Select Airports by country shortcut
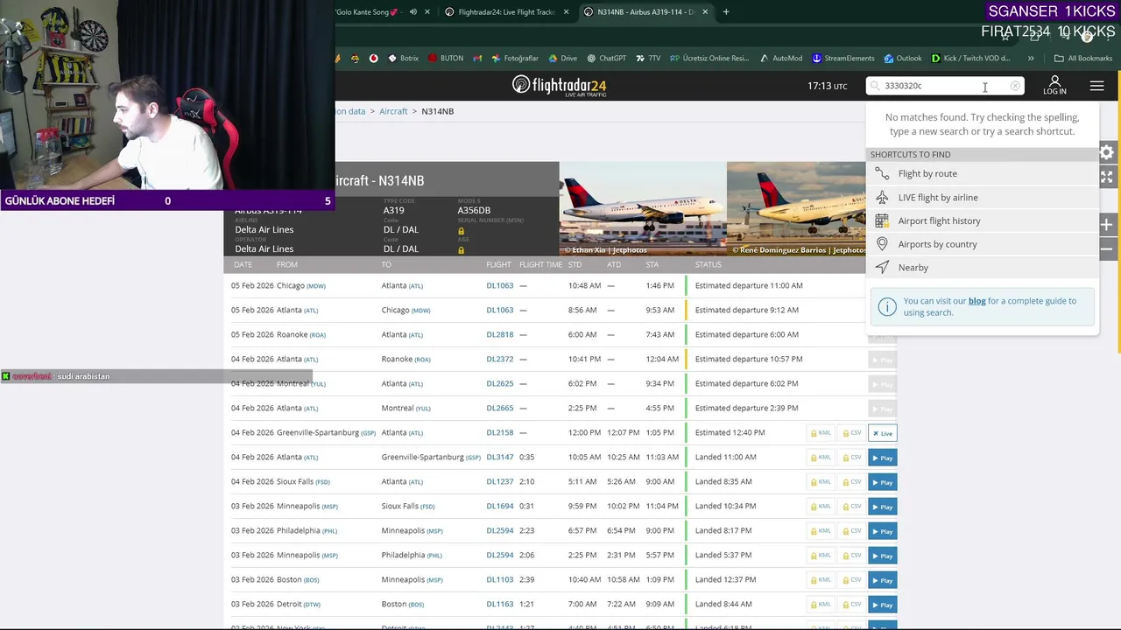The height and width of the screenshot is (630, 1121). coord(981,244)
